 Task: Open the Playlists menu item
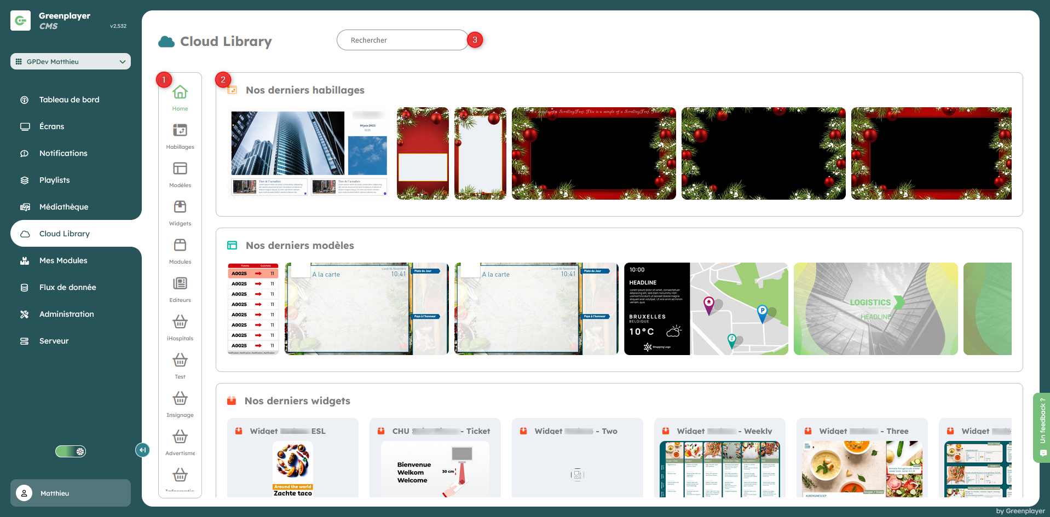click(54, 180)
